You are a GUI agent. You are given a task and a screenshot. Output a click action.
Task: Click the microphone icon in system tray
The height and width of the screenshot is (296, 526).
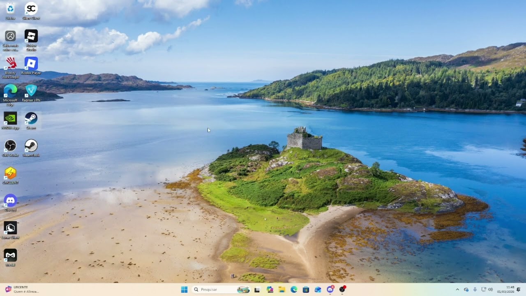click(475, 289)
